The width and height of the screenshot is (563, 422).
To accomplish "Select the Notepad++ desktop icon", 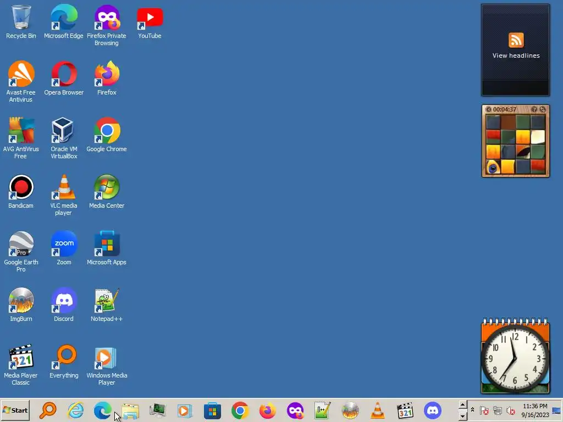I will point(107,304).
